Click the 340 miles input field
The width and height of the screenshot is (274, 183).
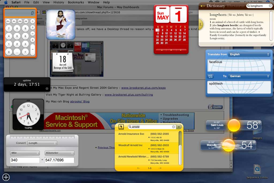click(x=25, y=160)
